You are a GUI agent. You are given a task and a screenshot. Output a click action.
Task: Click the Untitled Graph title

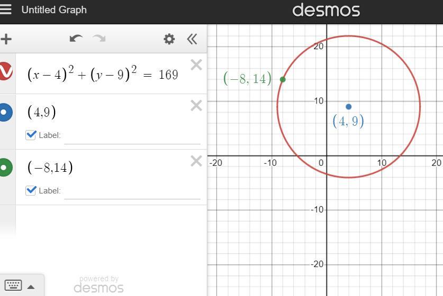click(x=54, y=10)
